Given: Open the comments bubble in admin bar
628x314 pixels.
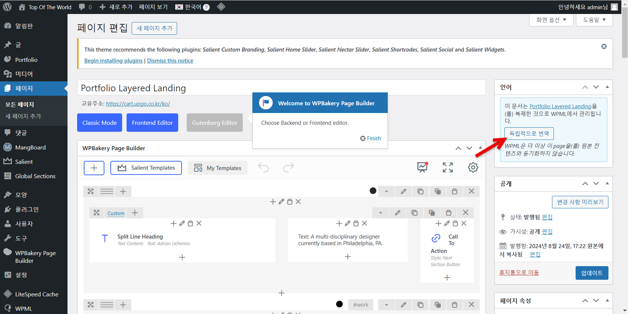Looking at the screenshot, I should click(x=85, y=7).
